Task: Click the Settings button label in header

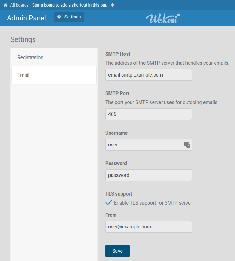Action: [x=72, y=17]
